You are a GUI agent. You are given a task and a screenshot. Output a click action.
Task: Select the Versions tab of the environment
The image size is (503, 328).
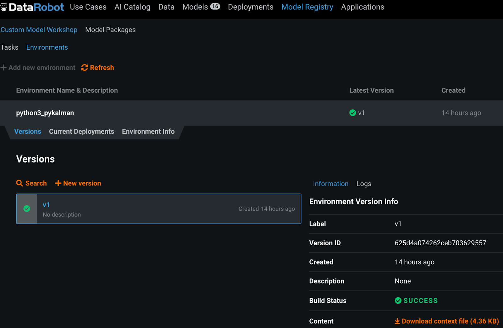point(28,131)
